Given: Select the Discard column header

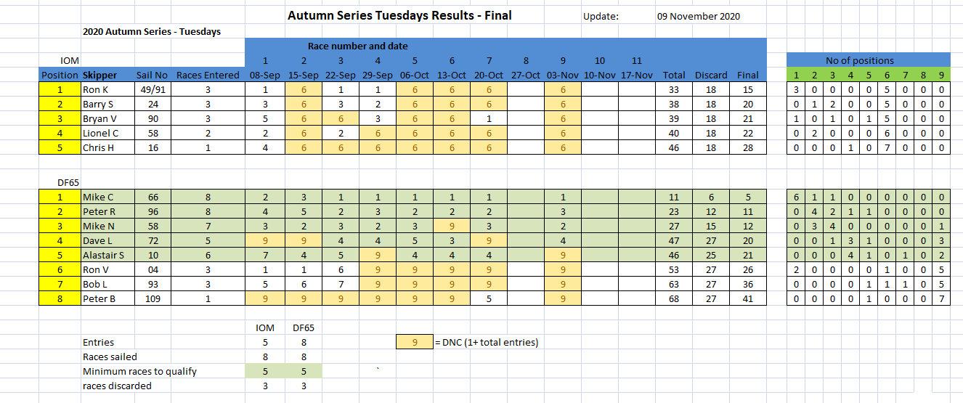Looking at the screenshot, I should [x=711, y=75].
